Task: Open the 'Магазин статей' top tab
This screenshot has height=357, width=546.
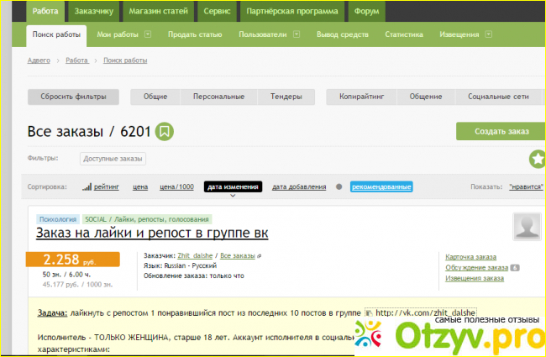Action: [158, 12]
